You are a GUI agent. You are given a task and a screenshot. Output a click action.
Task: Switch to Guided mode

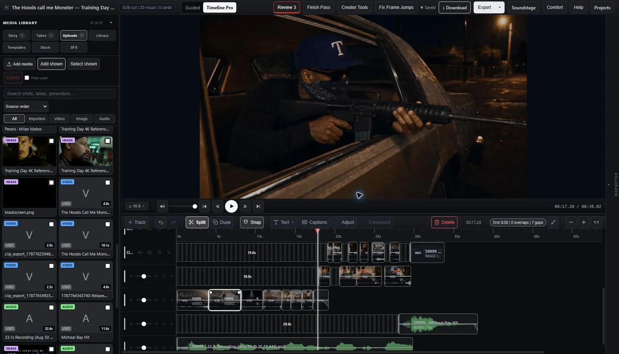coord(193,8)
